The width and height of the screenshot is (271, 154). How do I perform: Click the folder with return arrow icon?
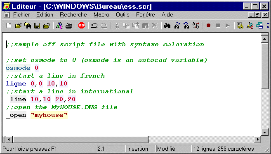(47, 26)
